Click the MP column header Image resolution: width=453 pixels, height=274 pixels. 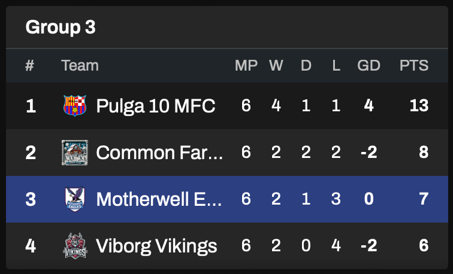[246, 65]
